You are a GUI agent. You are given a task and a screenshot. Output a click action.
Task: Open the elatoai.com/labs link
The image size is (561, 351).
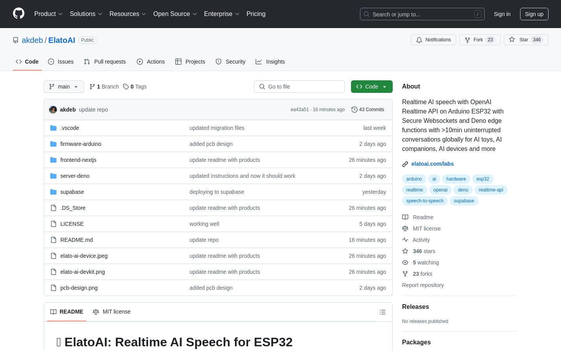(x=432, y=164)
